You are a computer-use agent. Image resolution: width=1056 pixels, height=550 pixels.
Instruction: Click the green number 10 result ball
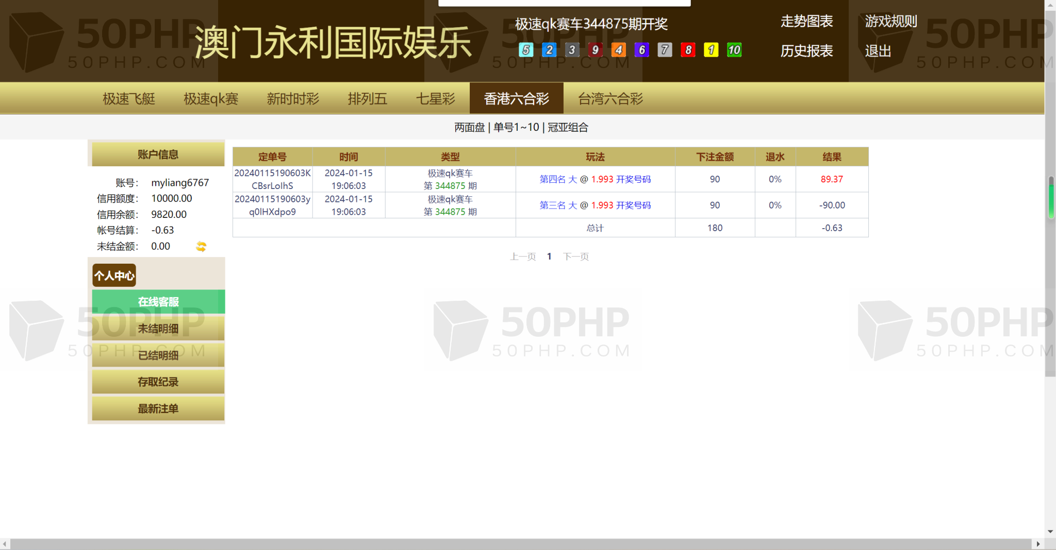(734, 50)
